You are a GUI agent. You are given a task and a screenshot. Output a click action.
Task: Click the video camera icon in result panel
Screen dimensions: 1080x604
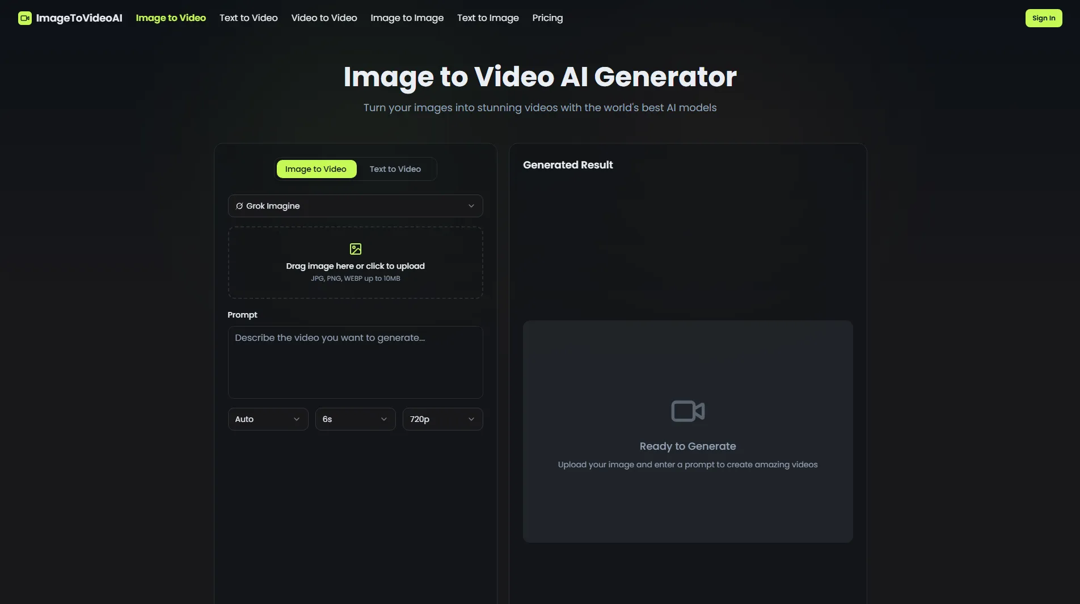[x=687, y=411]
